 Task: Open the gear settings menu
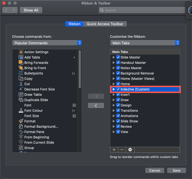(x=130, y=150)
